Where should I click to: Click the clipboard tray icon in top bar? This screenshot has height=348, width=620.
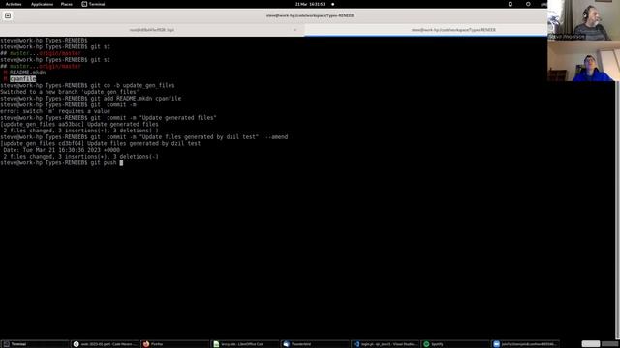tap(511, 4)
